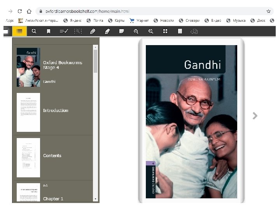This screenshot has height=210, width=280.
Task: Open the Chapter 1 page thumbnail
Action: coord(28,192)
